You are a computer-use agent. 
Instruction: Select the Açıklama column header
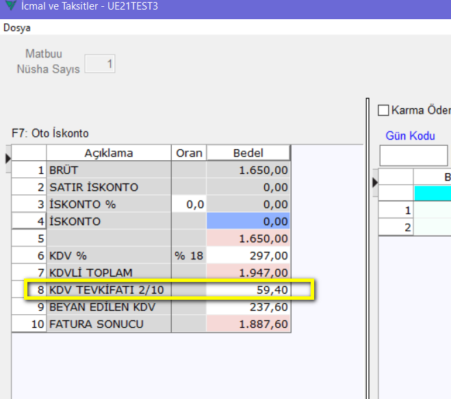tap(108, 153)
